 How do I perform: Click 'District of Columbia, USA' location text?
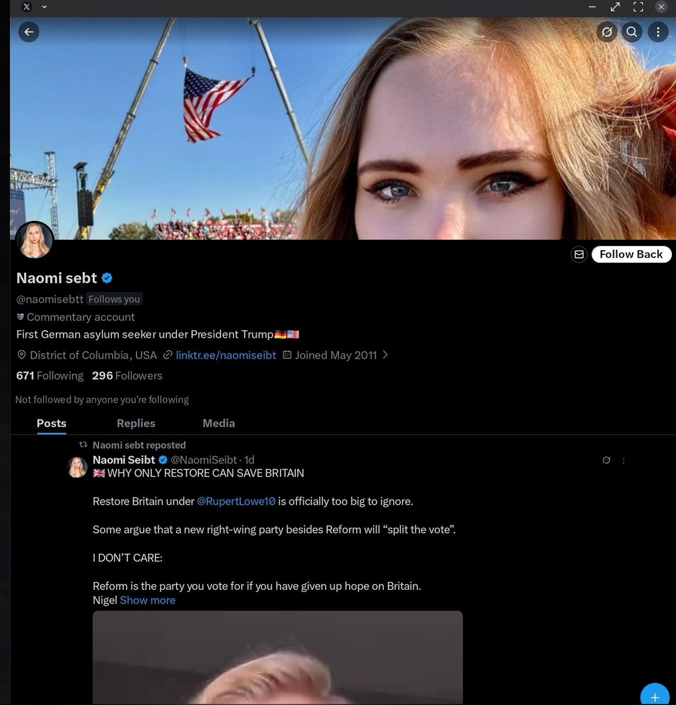(93, 355)
